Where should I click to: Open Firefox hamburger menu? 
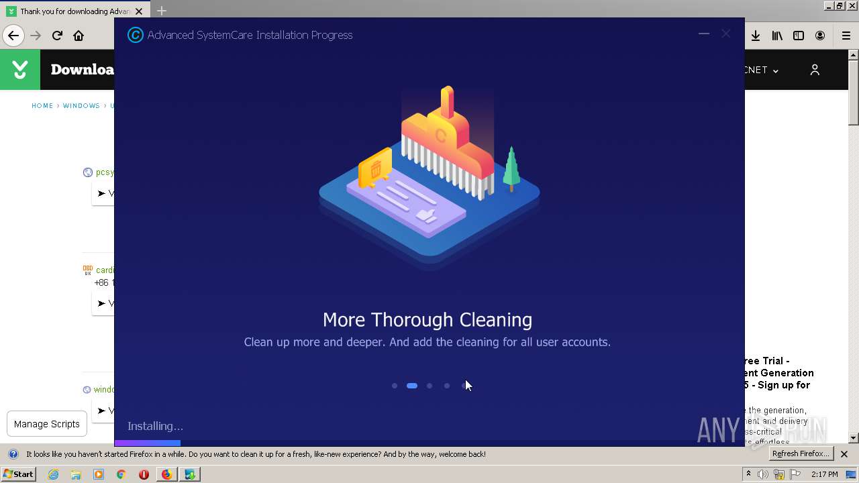(846, 36)
